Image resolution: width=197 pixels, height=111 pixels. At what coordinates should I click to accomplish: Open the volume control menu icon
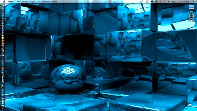coord(169,1)
